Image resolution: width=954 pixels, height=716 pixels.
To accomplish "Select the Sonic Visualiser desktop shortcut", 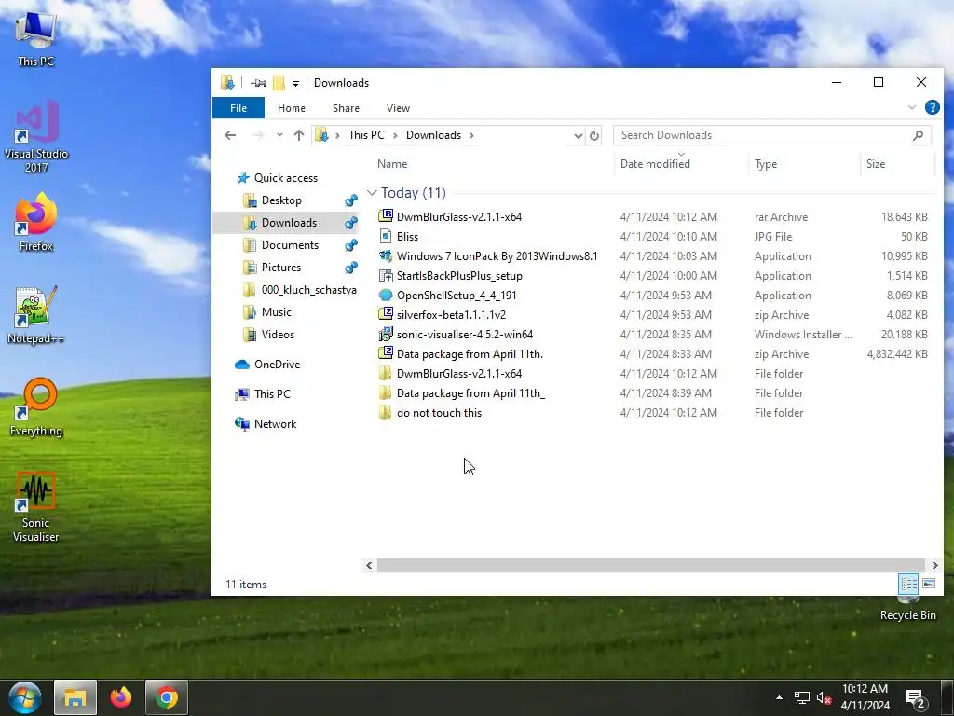I will click(36, 506).
